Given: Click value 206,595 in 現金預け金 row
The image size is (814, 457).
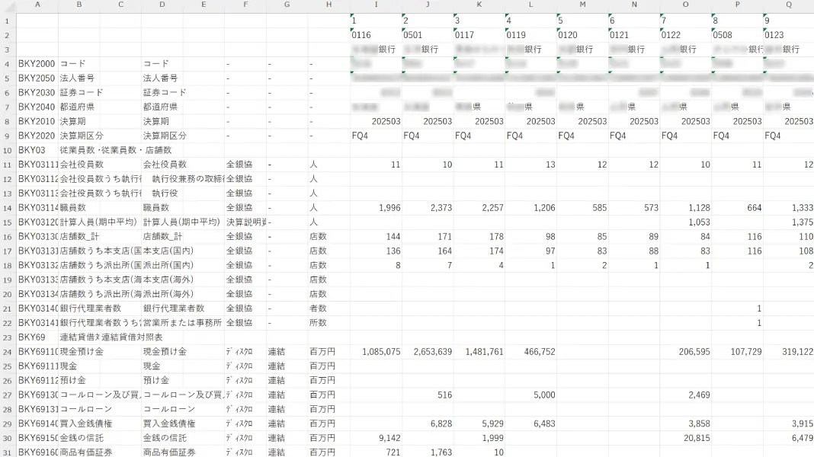Looking at the screenshot, I should (x=694, y=352).
